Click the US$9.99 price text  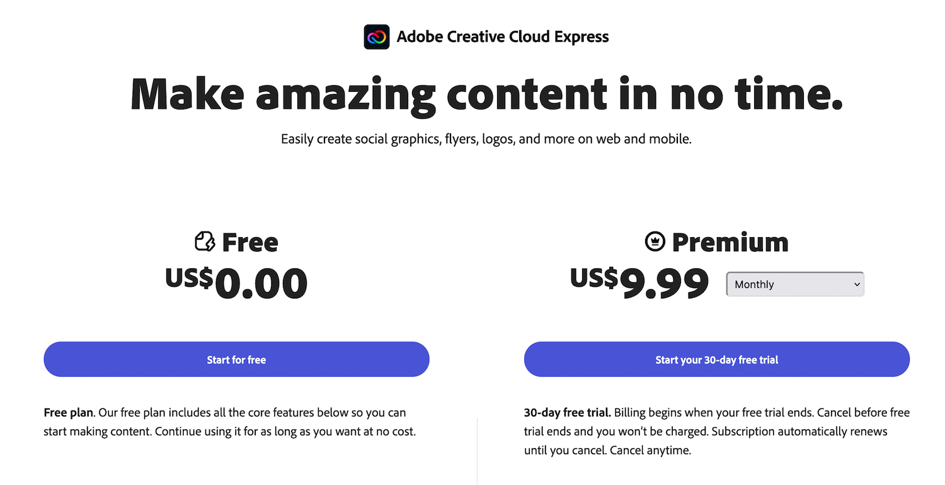(638, 283)
